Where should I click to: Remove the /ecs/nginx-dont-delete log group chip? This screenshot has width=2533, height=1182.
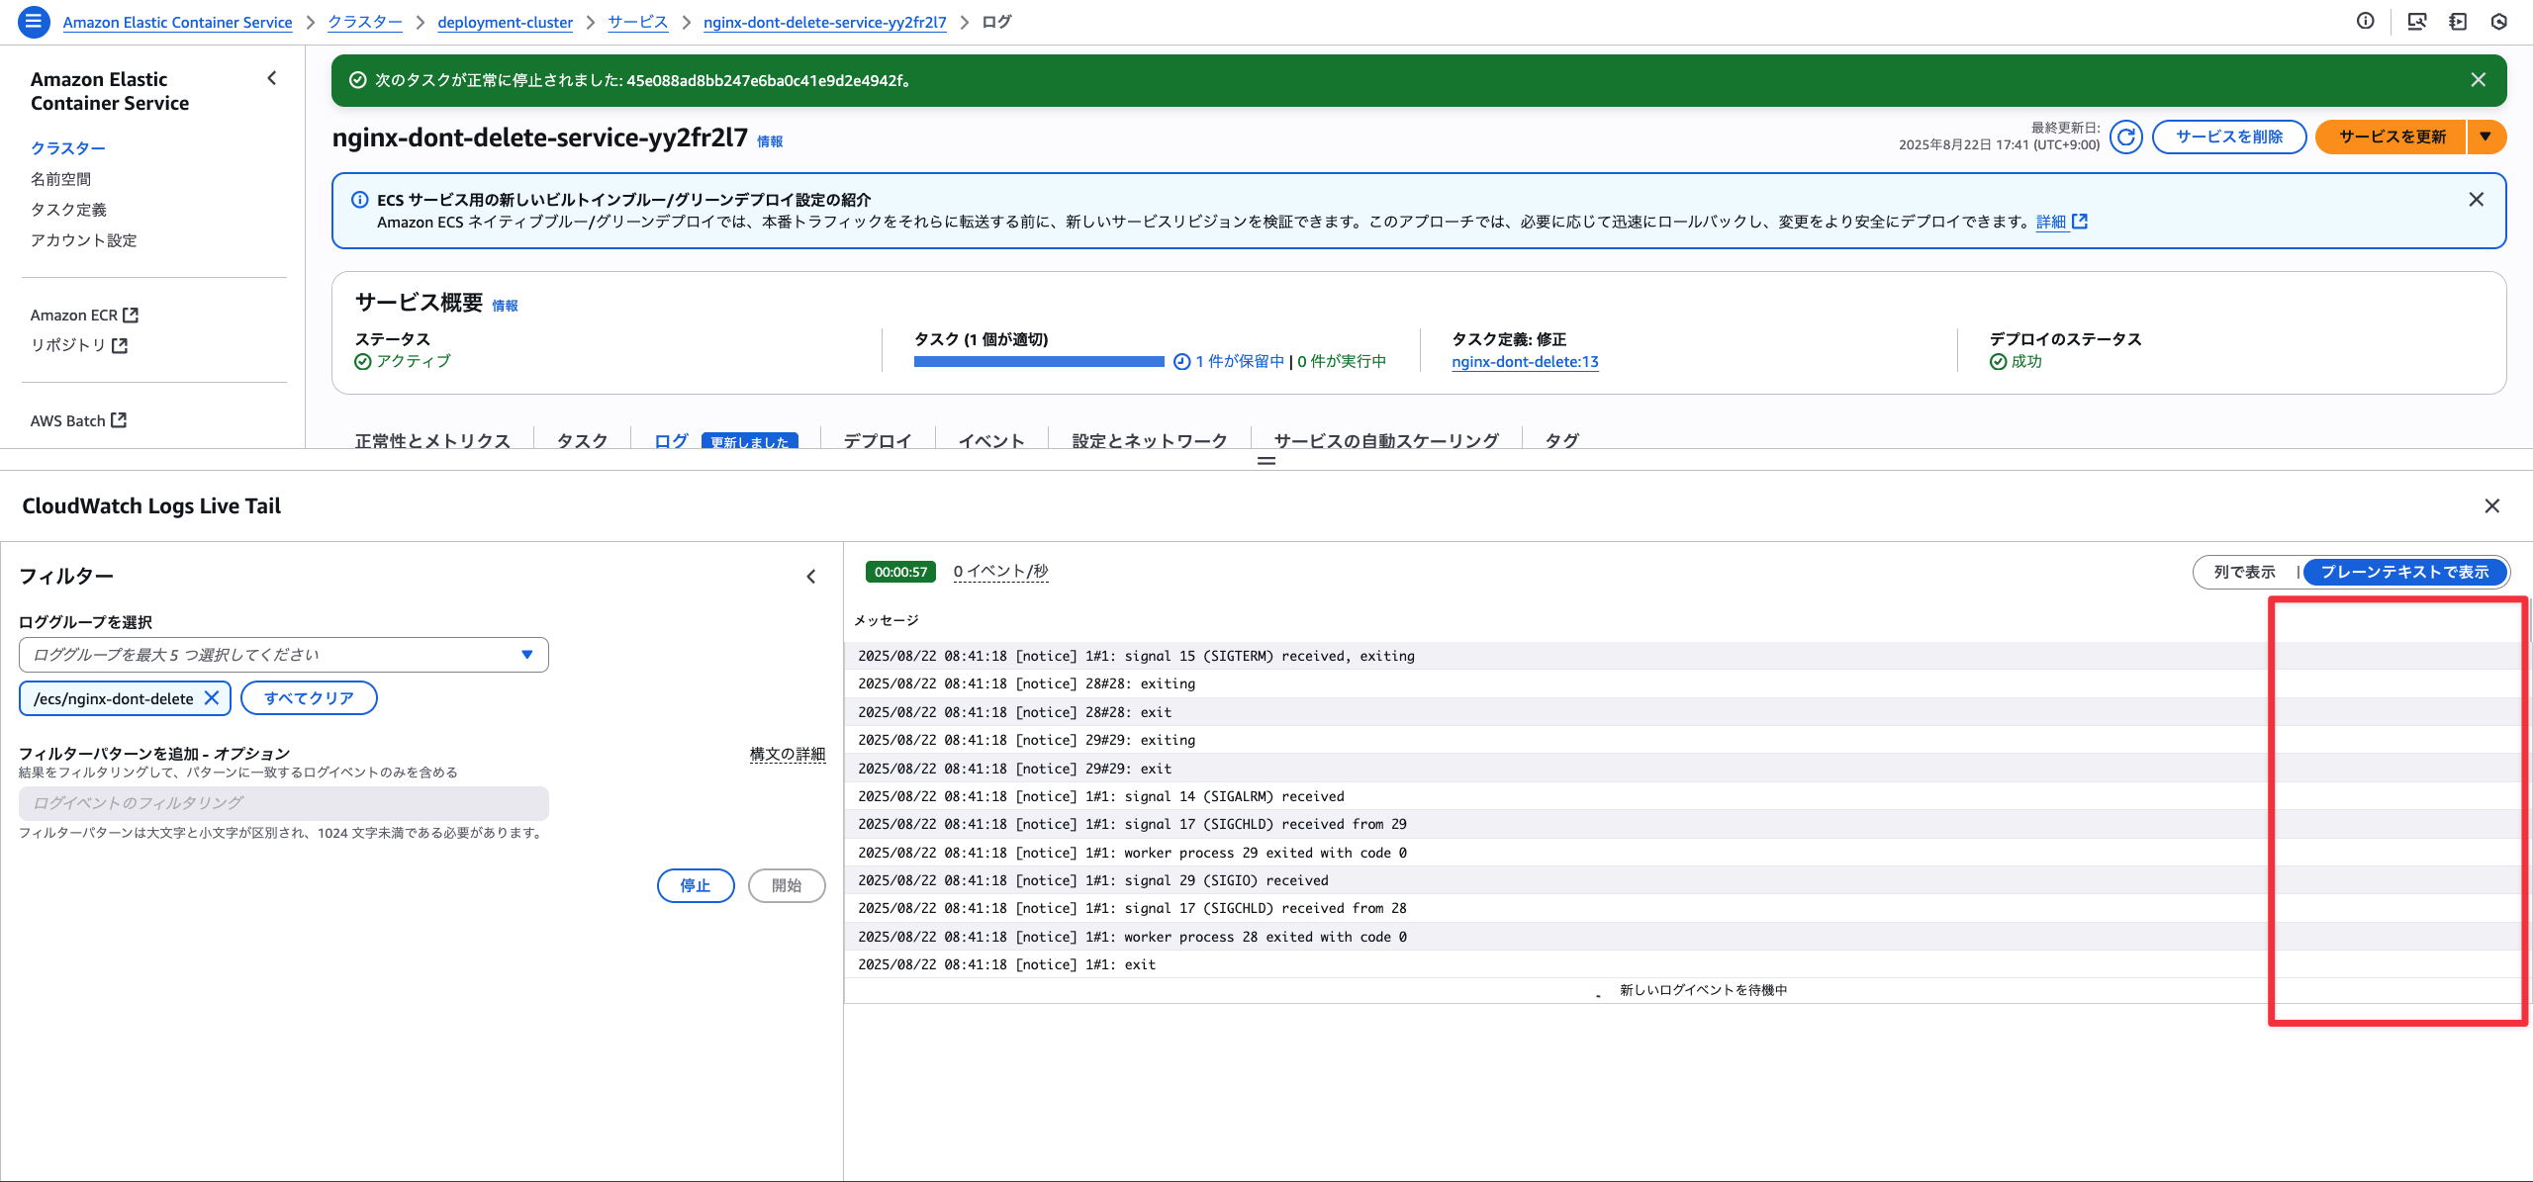click(212, 698)
